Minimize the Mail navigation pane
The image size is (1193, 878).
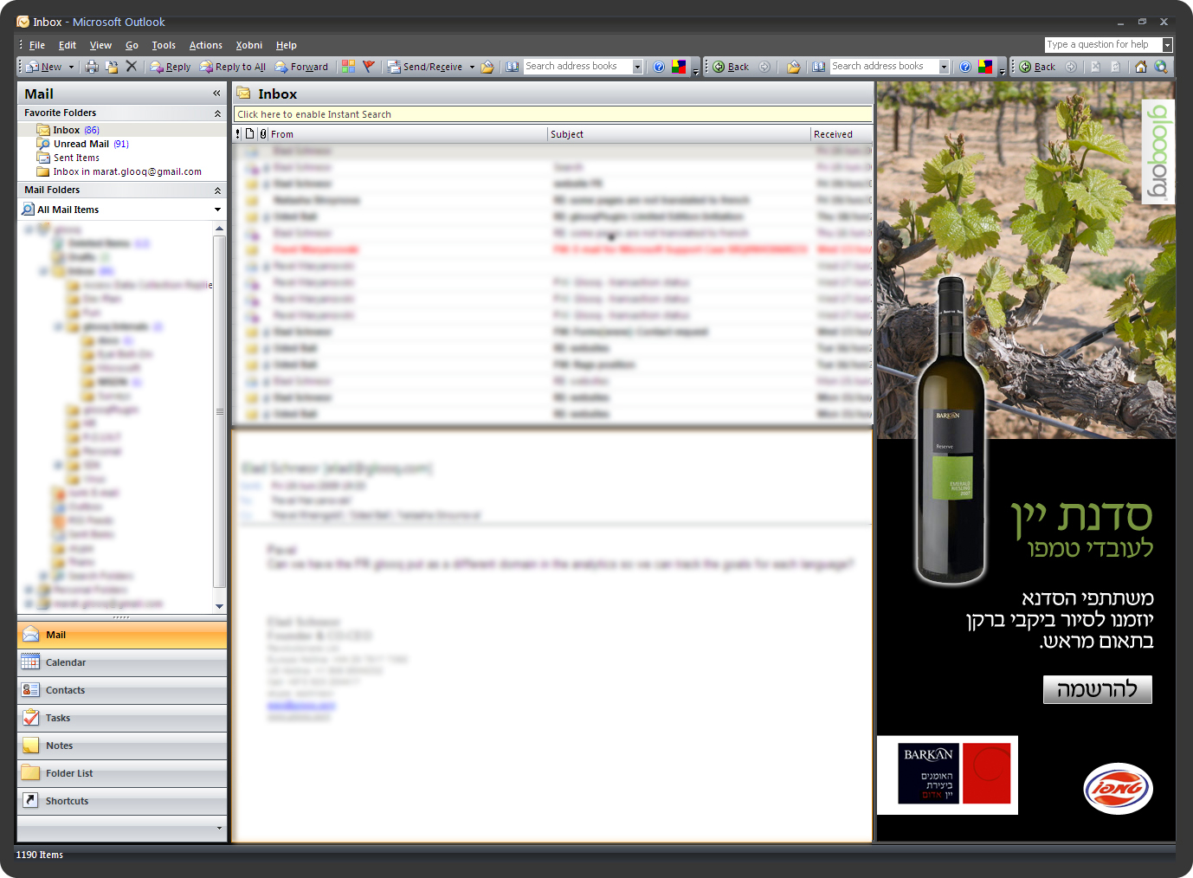click(216, 94)
